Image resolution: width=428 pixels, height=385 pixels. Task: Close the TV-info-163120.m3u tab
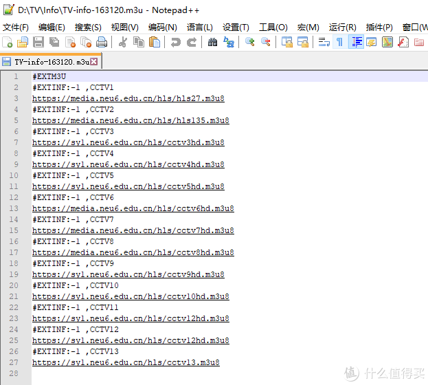tap(93, 62)
